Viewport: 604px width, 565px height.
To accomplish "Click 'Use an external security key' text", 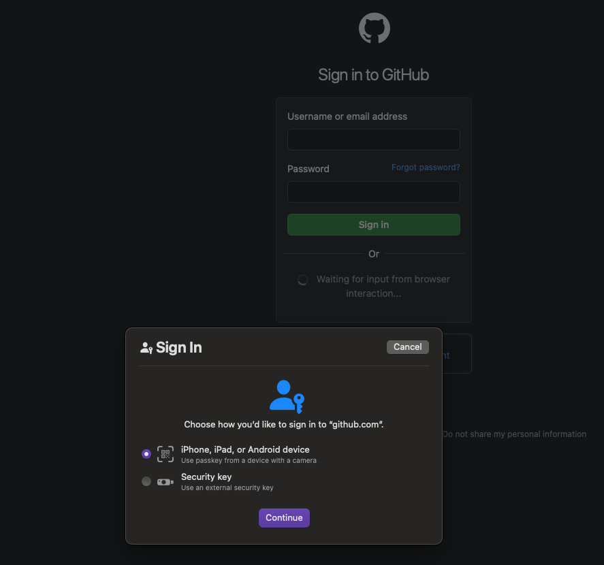I will (x=227, y=487).
